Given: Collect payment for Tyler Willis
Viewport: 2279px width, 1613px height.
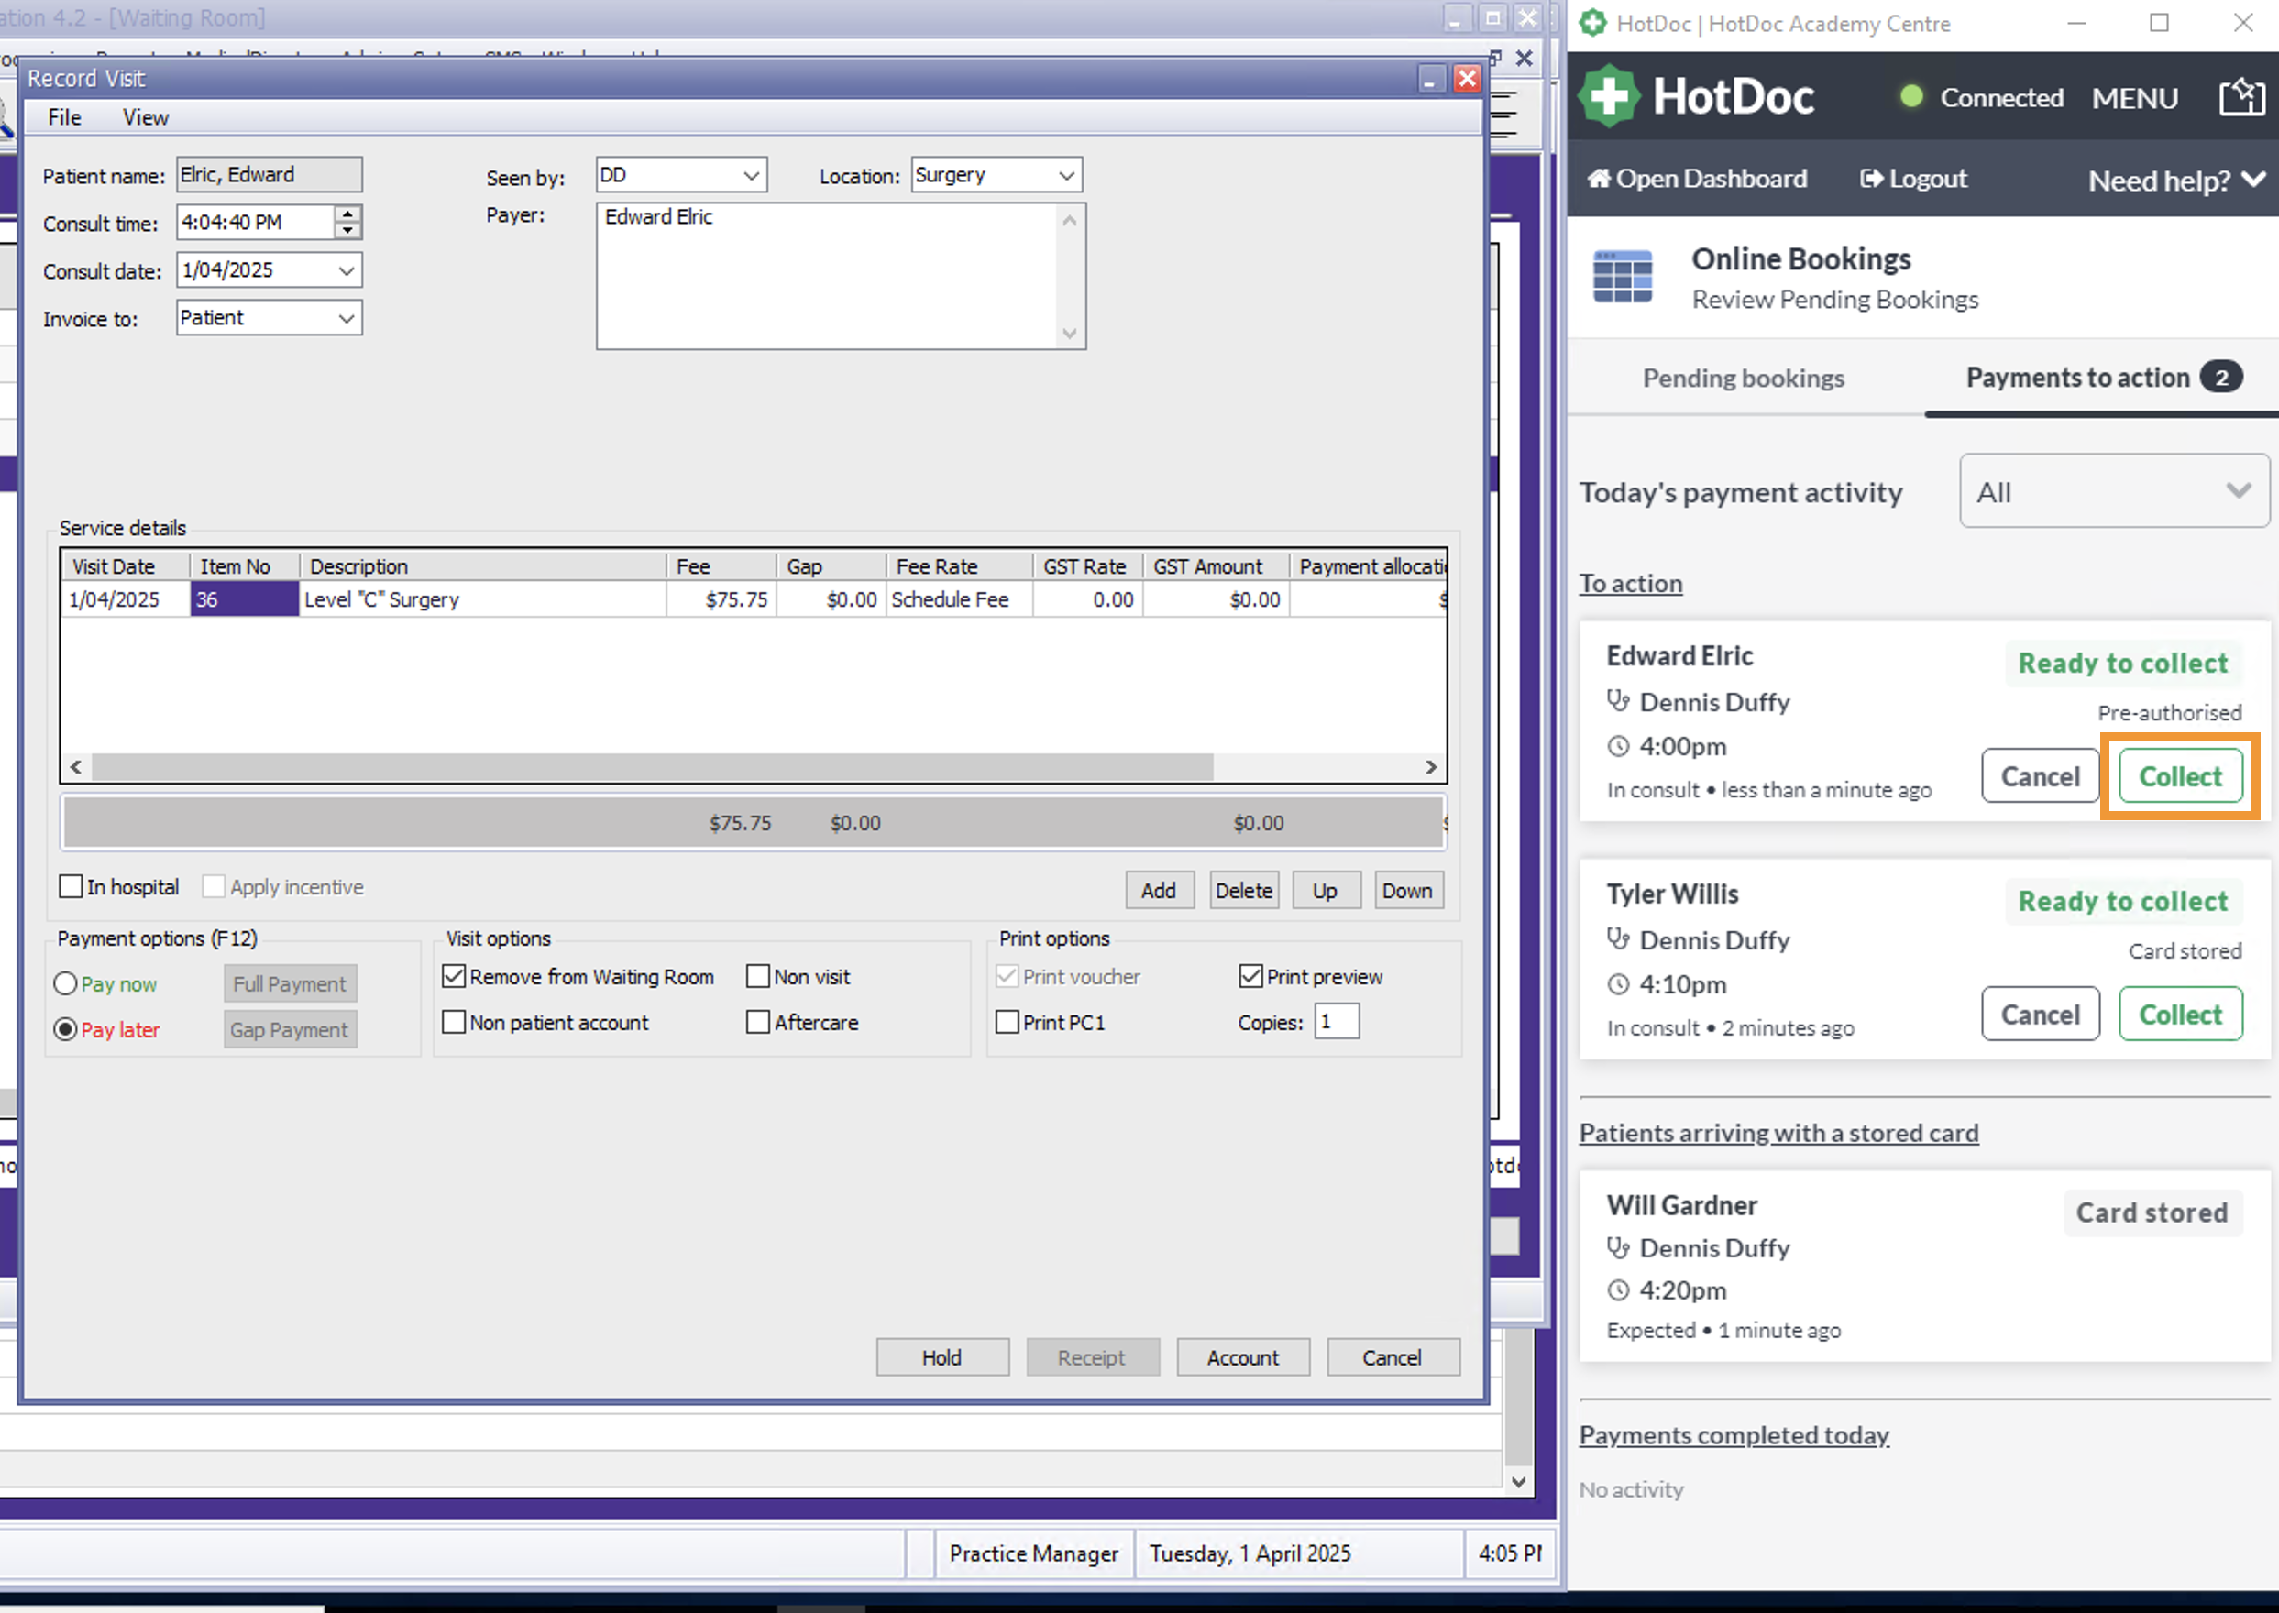Looking at the screenshot, I should 2181,1015.
